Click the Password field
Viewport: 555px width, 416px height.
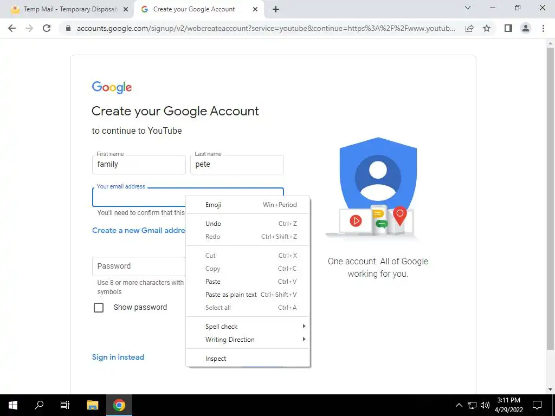[139, 266]
